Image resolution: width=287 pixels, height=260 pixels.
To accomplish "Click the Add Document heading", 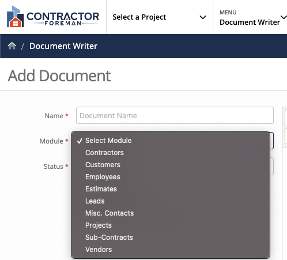I will click(59, 76).
